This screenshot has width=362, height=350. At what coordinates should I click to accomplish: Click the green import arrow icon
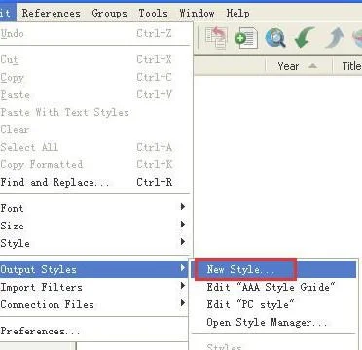[305, 38]
